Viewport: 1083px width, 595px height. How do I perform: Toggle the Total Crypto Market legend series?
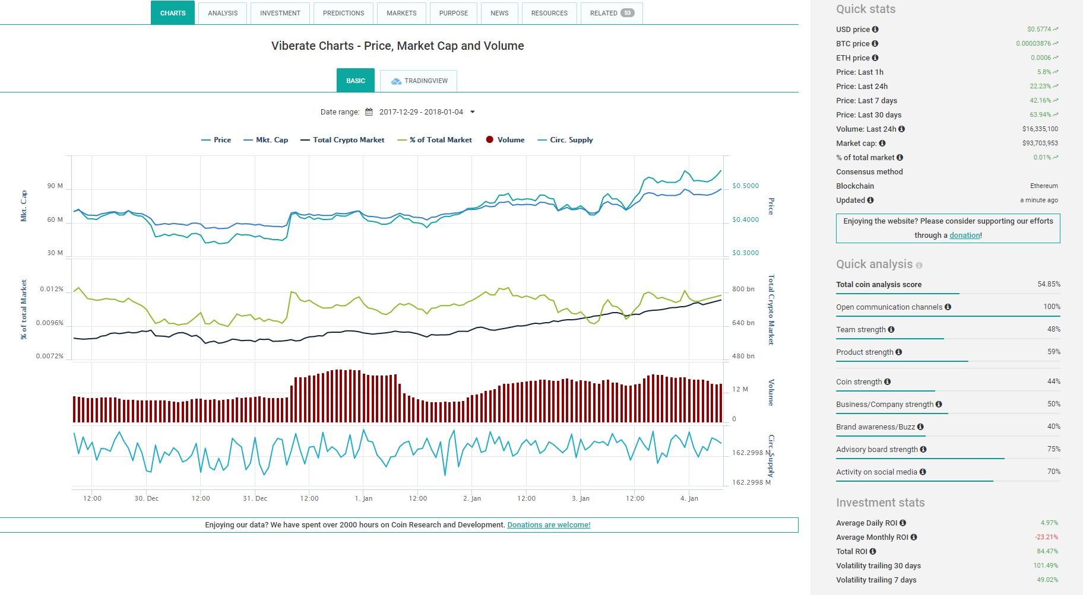tap(343, 140)
